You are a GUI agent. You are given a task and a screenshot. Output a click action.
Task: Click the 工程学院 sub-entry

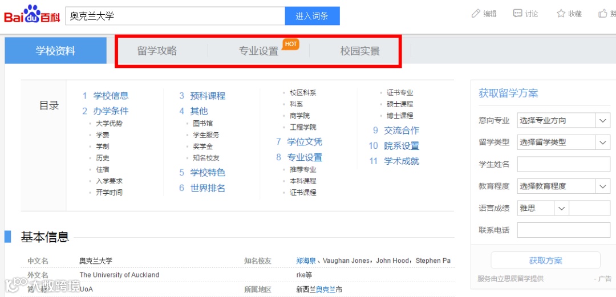[x=303, y=127]
